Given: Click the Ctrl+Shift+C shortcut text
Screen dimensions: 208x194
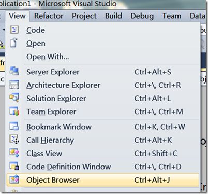Looking at the screenshot, I should pos(156,154).
